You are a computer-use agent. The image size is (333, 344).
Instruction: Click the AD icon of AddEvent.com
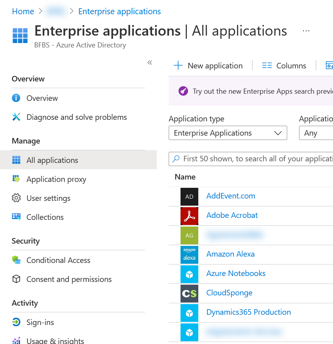coord(189,197)
